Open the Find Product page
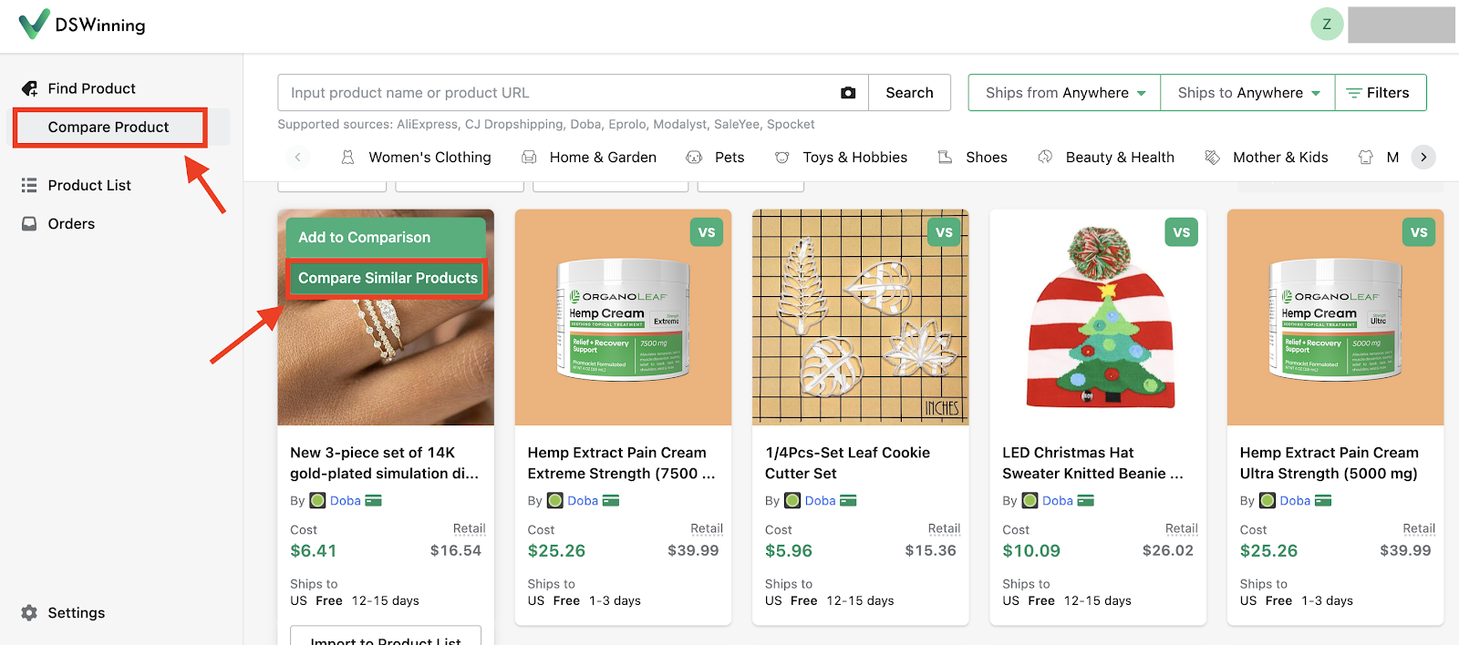The height and width of the screenshot is (645, 1459). pyautogui.click(x=91, y=88)
